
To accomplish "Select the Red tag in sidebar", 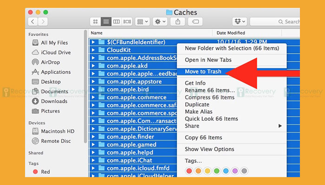I will [x=41, y=172].
